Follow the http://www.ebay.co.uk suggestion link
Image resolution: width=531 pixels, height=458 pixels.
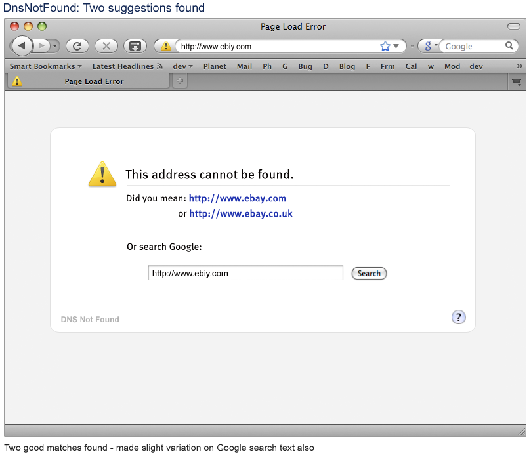(240, 214)
